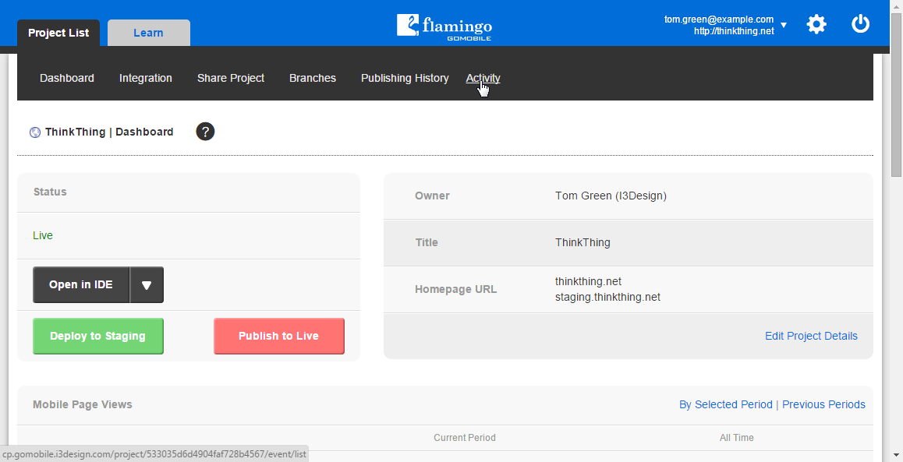903x462 pixels.
Task: Open Publishing History menu item
Action: click(405, 78)
